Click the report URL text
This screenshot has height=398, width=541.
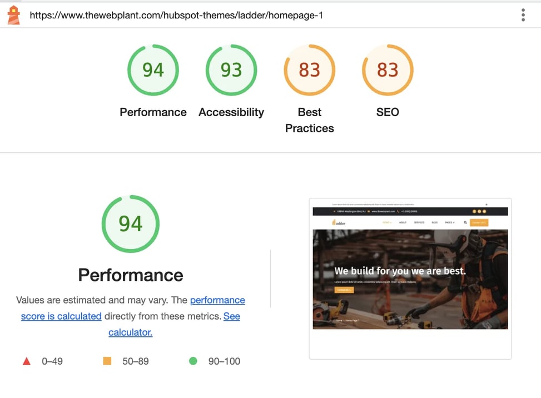tap(176, 15)
